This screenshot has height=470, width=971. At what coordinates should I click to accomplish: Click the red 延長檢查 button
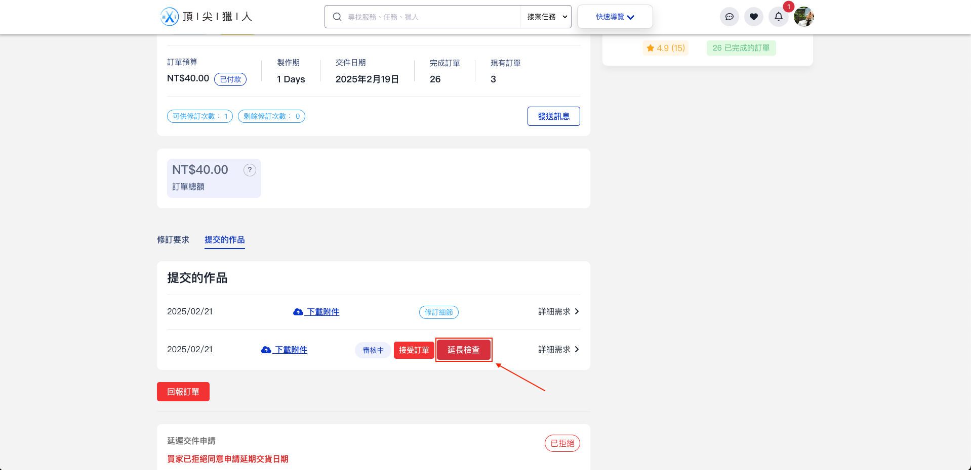click(463, 349)
